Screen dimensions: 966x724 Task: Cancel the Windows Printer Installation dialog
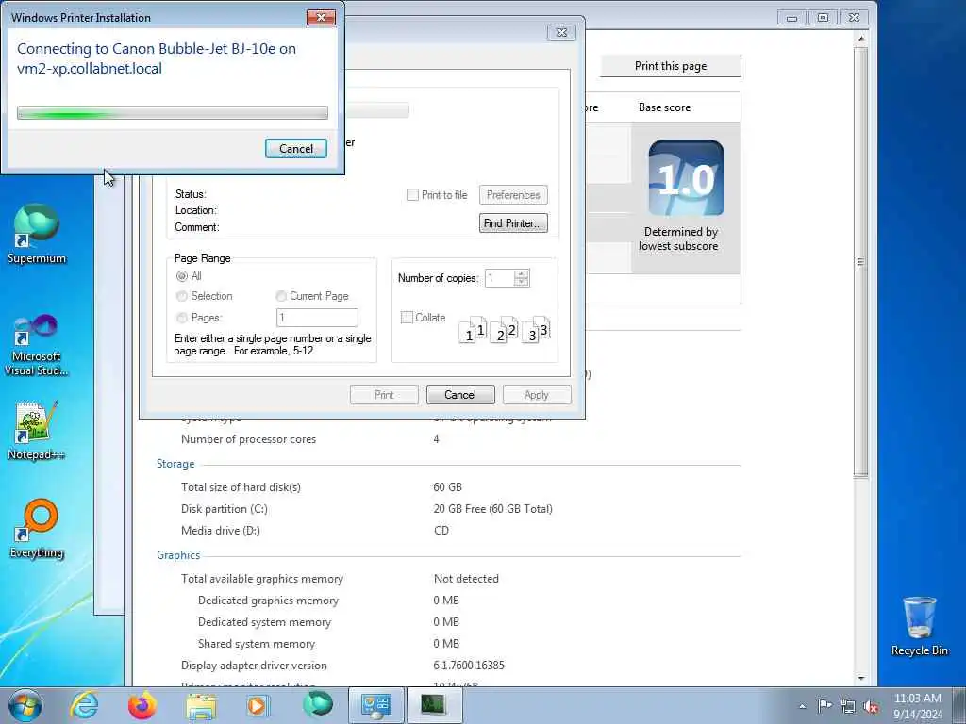pyautogui.click(x=295, y=148)
